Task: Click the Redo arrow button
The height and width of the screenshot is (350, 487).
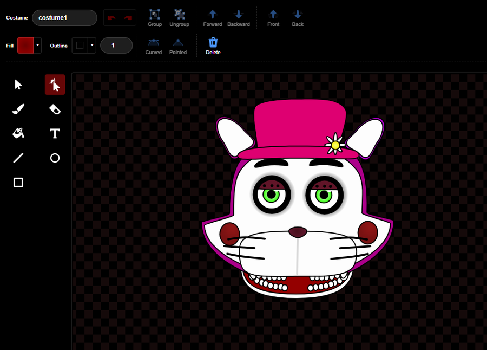Action: (128, 18)
